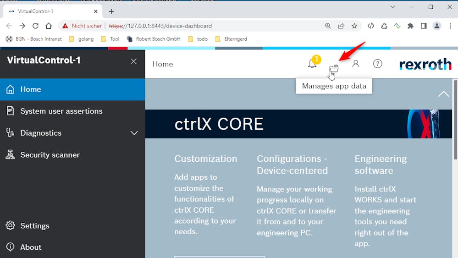Select the VirtualControl-1 browser tab
This screenshot has height=258, width=458.
point(53,11)
